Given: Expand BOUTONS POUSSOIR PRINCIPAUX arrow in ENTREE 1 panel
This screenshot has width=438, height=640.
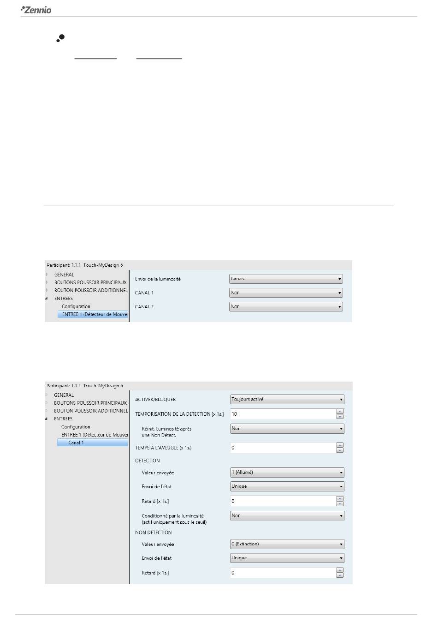Looking at the screenshot, I should click(47, 282).
